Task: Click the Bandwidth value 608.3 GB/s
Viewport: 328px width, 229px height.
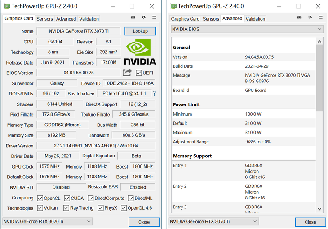Action: [133, 135]
